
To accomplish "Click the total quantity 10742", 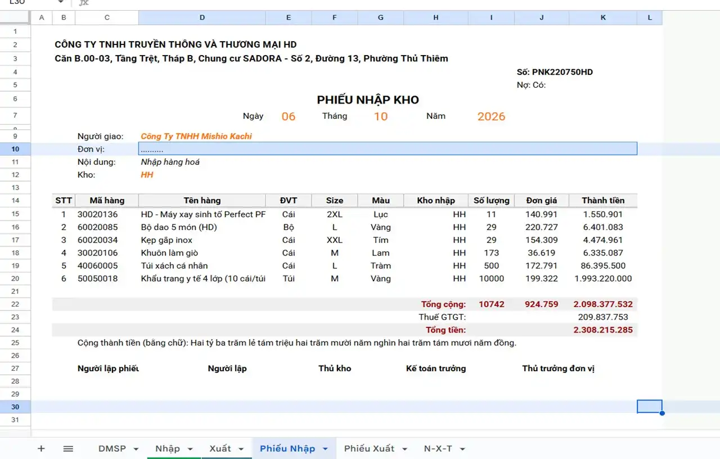I will 492,304.
